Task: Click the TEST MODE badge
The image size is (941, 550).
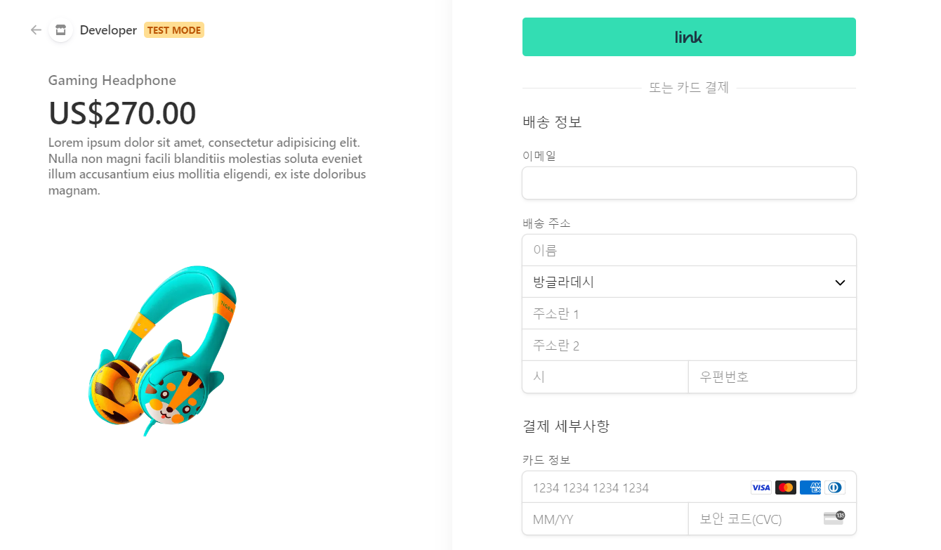Action: tap(173, 30)
